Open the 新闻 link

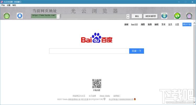[126, 24]
